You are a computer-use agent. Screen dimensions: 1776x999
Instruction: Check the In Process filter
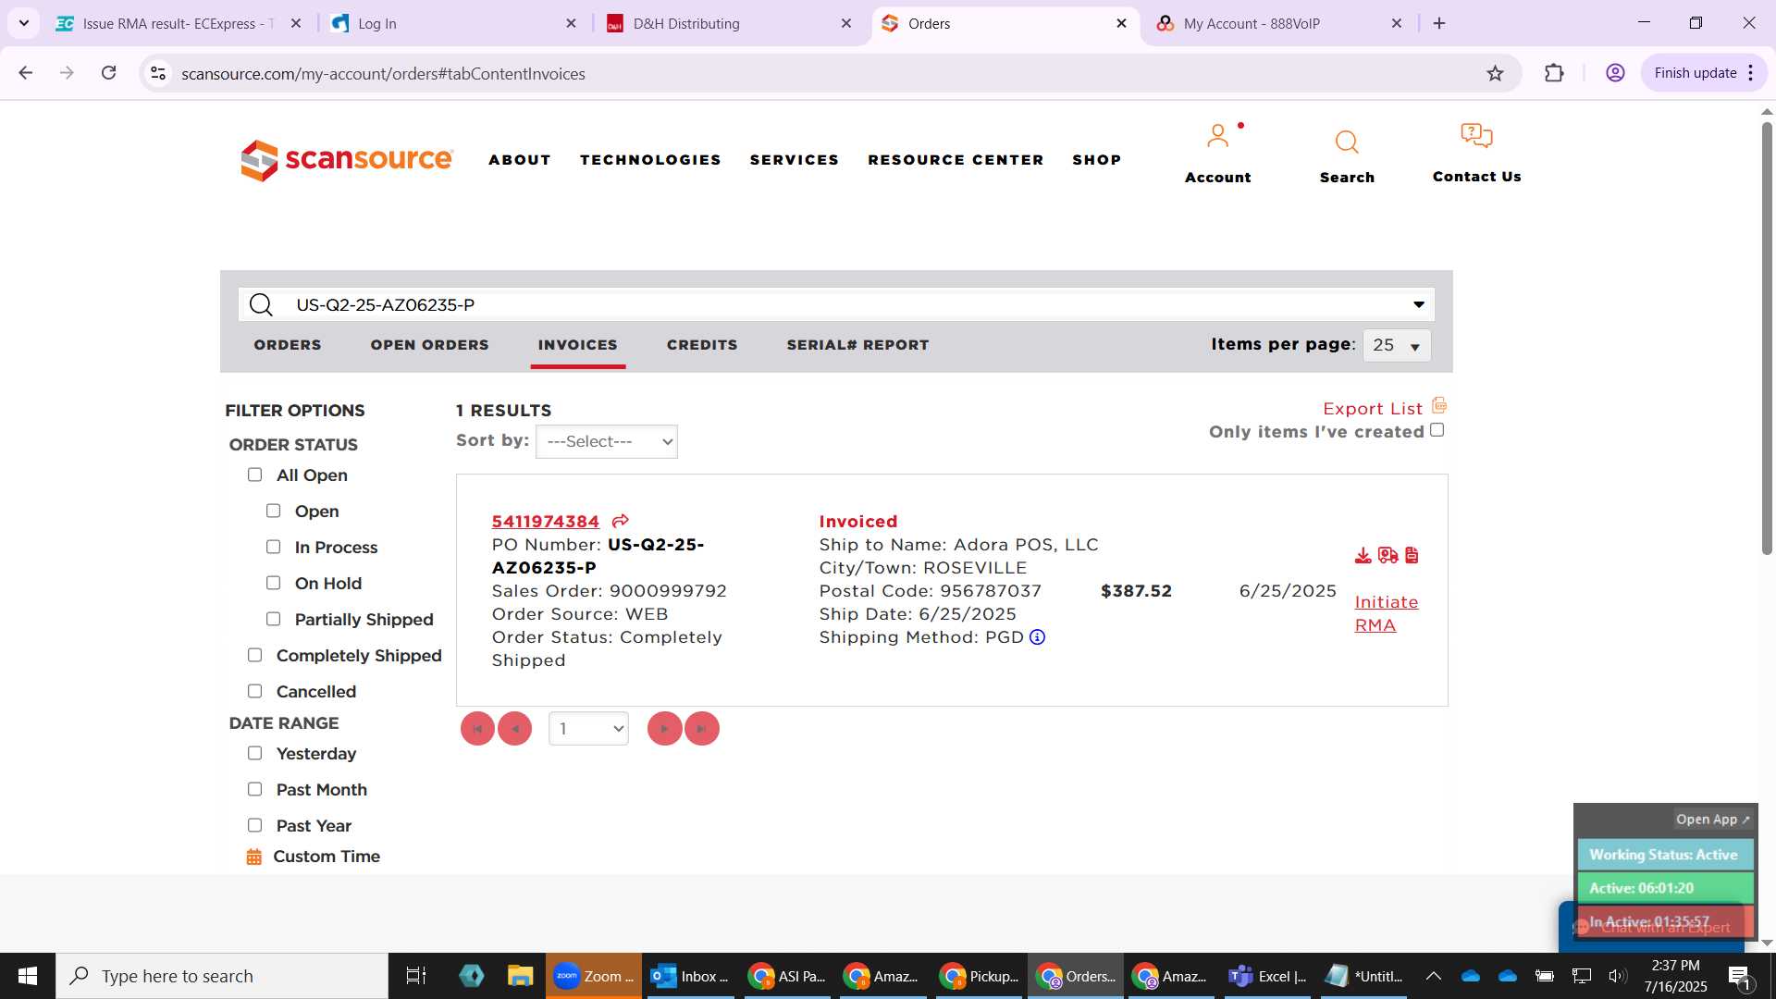274,548
